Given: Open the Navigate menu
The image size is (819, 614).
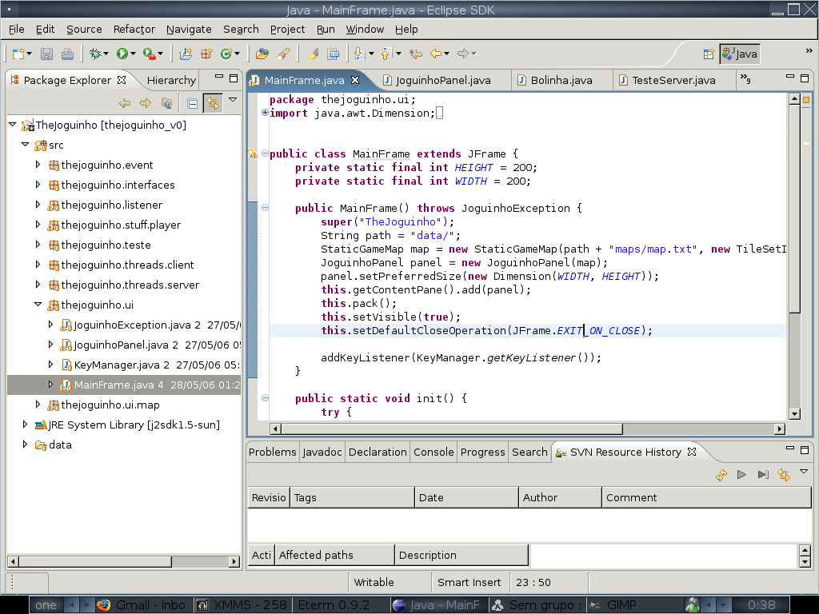Looking at the screenshot, I should tap(189, 30).
